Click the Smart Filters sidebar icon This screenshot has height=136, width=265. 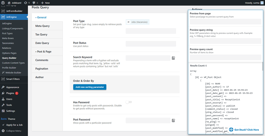click(3, 79)
